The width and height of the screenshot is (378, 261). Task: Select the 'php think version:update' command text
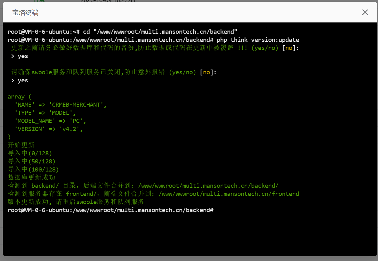(x=258, y=40)
